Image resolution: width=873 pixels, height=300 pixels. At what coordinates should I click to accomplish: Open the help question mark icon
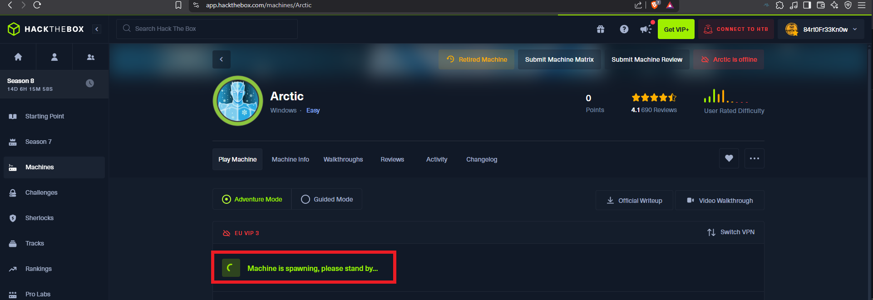tap(624, 29)
